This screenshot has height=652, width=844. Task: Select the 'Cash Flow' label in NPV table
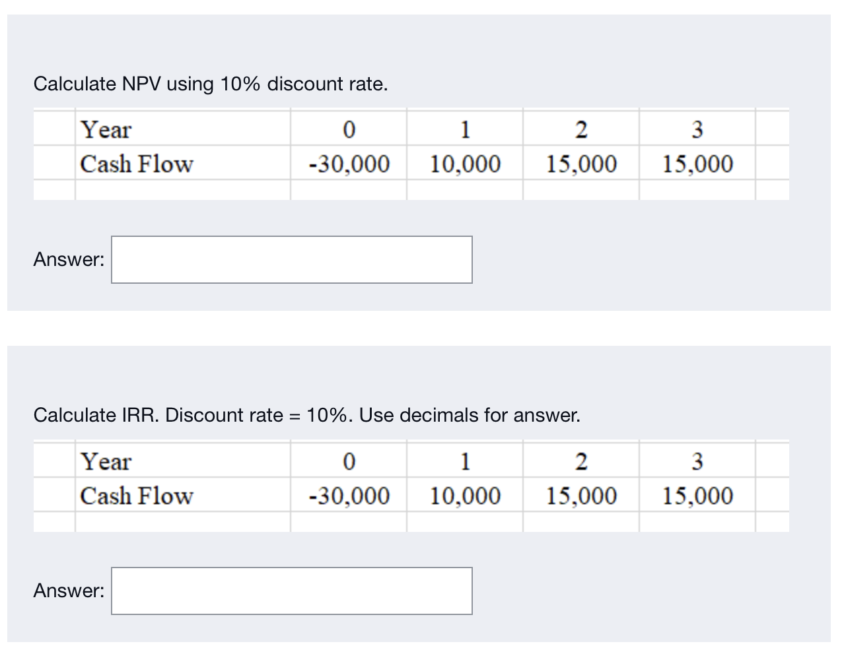[137, 164]
